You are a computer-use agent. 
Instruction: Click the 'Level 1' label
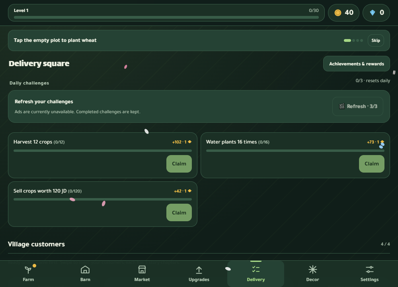(x=21, y=10)
